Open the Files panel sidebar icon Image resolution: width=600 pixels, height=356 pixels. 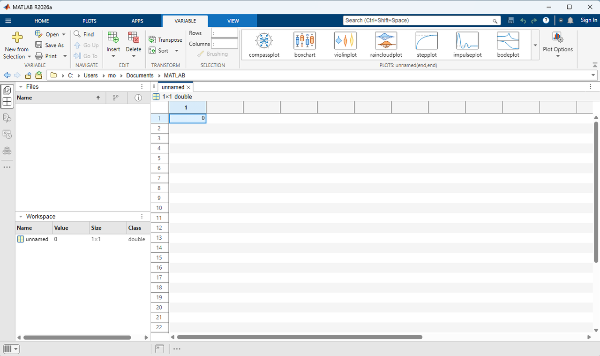pos(7,91)
